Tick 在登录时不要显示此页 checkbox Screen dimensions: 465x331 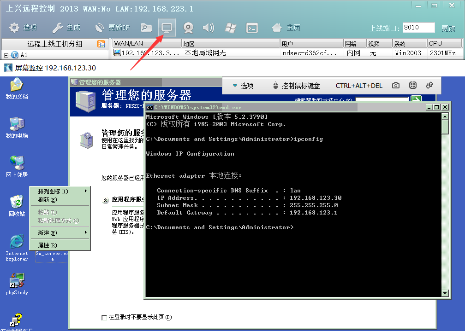[104, 317]
